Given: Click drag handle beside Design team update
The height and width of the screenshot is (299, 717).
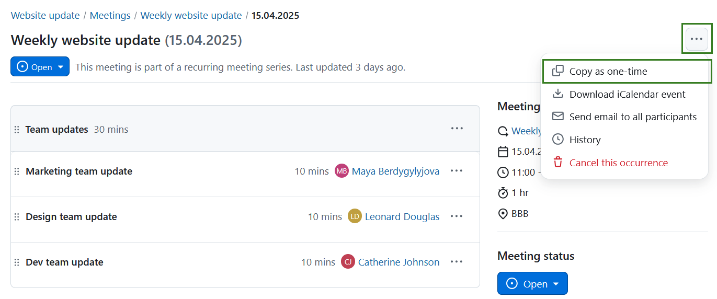Looking at the screenshot, I should 17,217.
